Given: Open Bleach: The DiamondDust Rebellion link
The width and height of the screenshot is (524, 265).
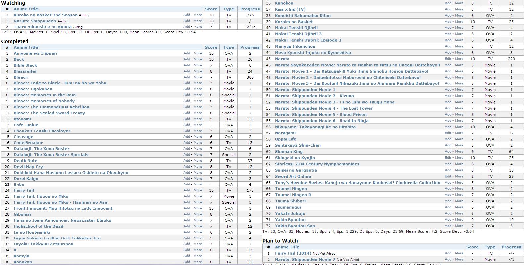Looking at the screenshot, I should (51, 107).
